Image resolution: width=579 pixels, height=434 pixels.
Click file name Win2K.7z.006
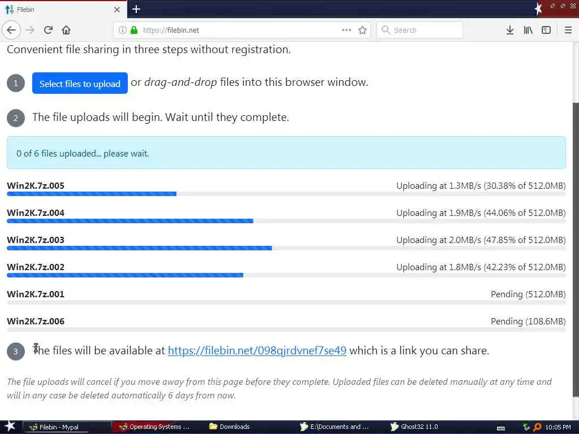coord(36,321)
